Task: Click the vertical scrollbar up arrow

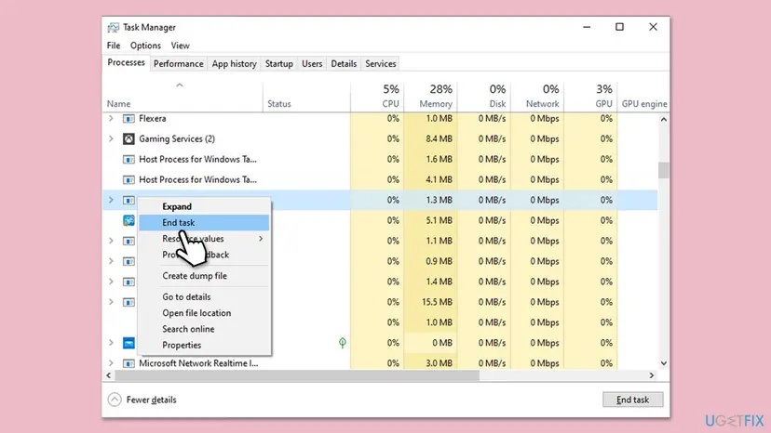Action: pyautogui.click(x=664, y=119)
